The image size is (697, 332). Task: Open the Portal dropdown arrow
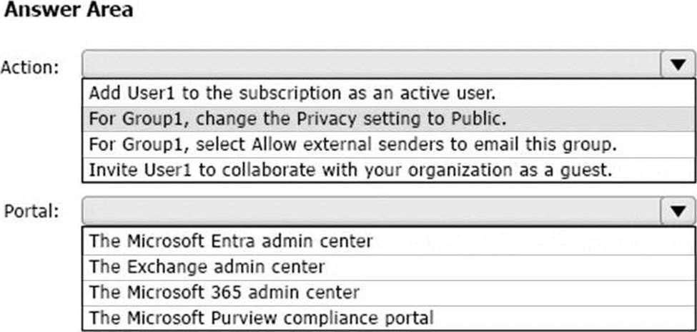point(678,212)
